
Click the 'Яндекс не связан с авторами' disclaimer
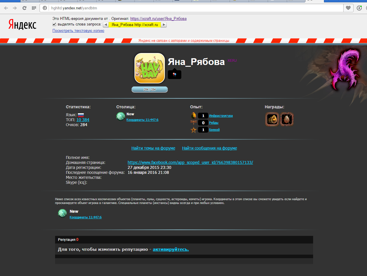184,41
